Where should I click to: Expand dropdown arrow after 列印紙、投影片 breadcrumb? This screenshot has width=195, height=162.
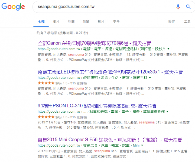coord(168,49)
